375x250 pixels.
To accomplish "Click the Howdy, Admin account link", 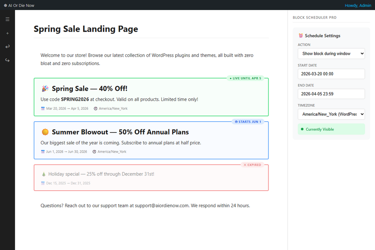I will pos(357,6).
